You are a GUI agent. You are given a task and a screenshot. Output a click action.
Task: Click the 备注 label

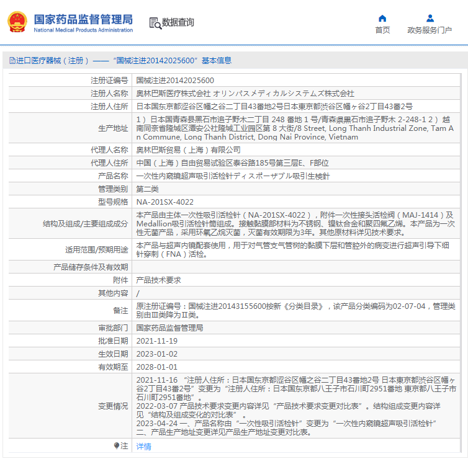tap(120, 311)
